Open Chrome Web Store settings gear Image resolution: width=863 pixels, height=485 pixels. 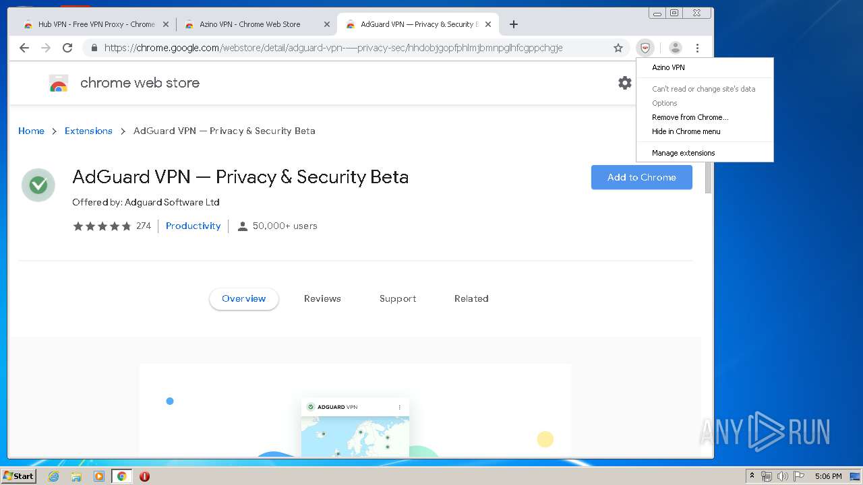coord(625,83)
